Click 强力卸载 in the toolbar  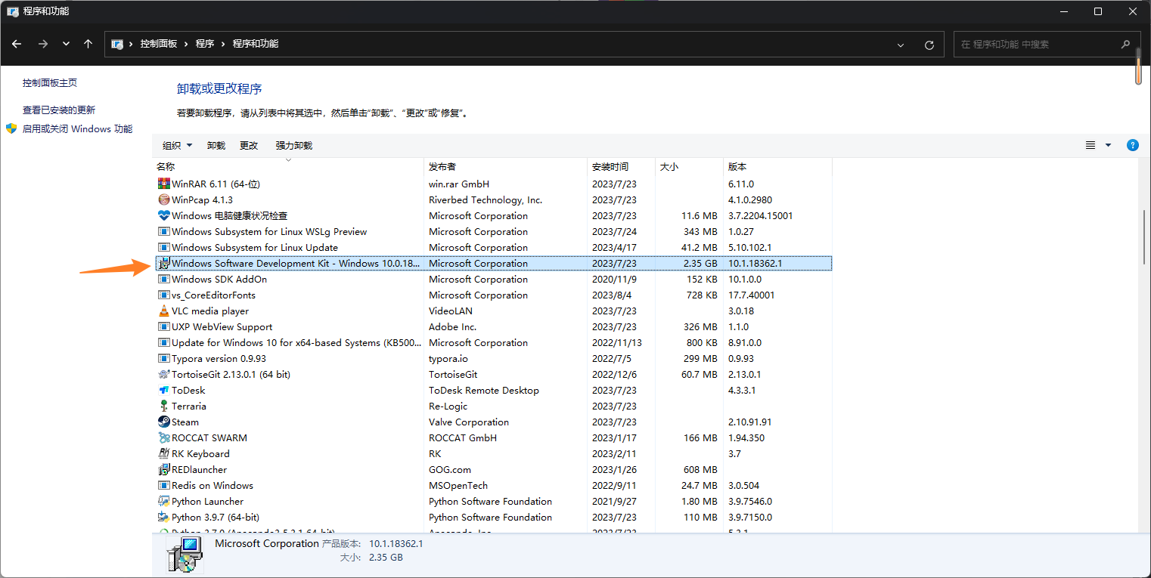pos(293,145)
